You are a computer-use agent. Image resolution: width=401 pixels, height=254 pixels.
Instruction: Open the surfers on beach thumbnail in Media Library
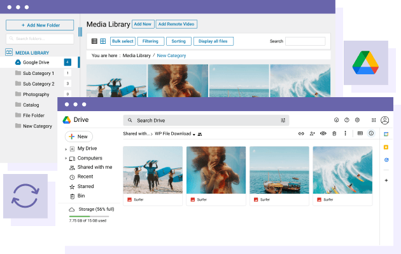(116, 81)
